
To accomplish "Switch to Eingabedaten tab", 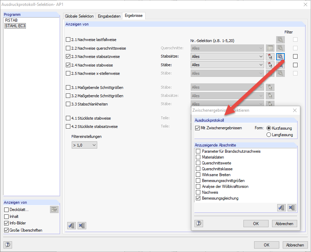I will coord(109,16).
